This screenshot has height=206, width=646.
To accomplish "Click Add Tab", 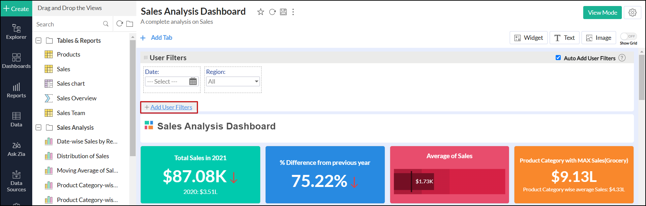I will tap(157, 38).
